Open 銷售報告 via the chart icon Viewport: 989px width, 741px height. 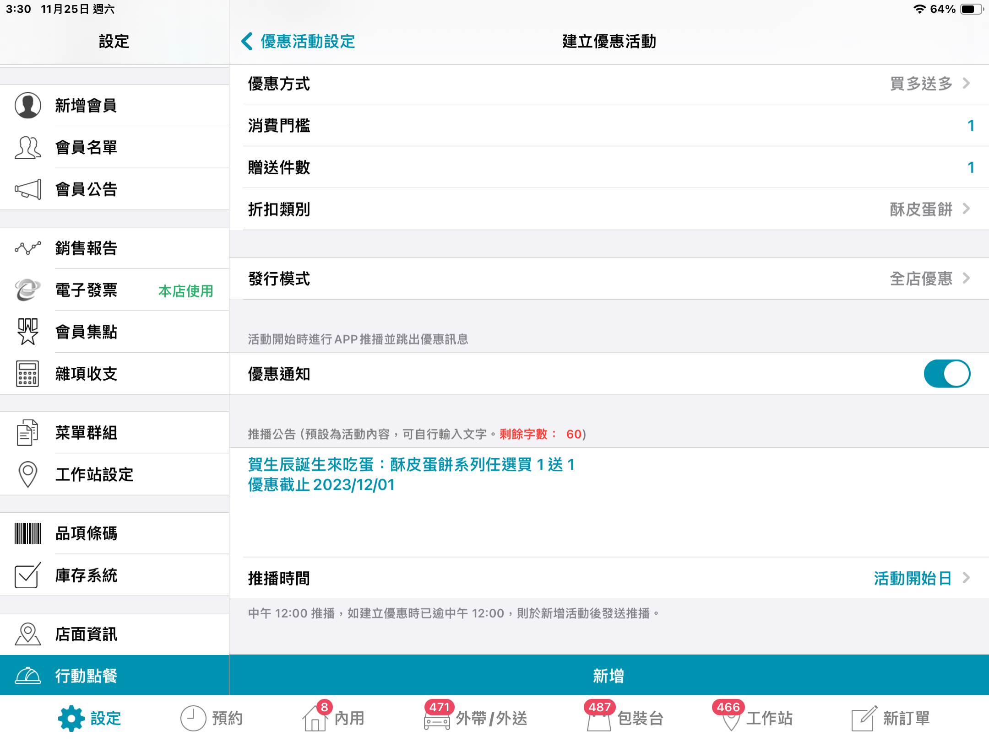(x=28, y=248)
